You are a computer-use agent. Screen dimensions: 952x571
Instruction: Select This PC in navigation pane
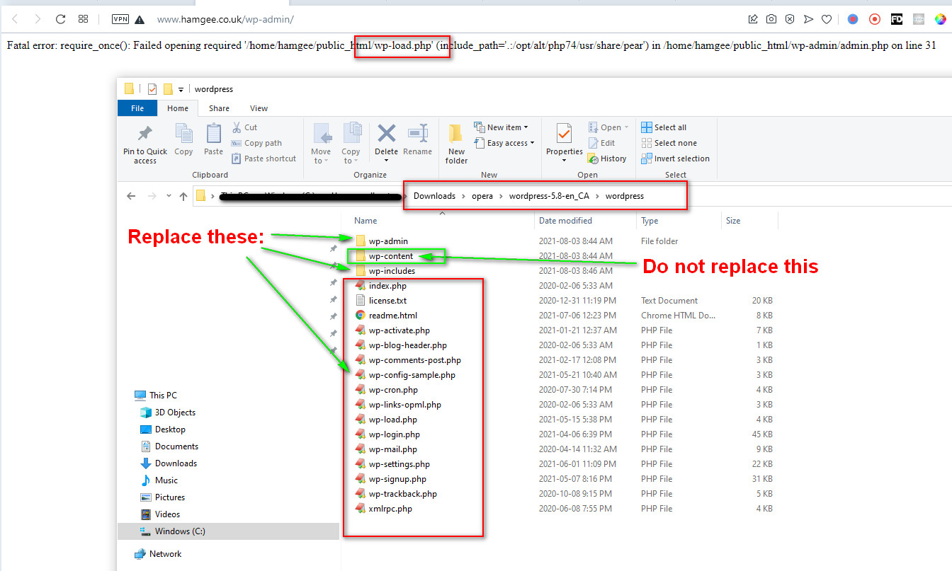click(163, 396)
